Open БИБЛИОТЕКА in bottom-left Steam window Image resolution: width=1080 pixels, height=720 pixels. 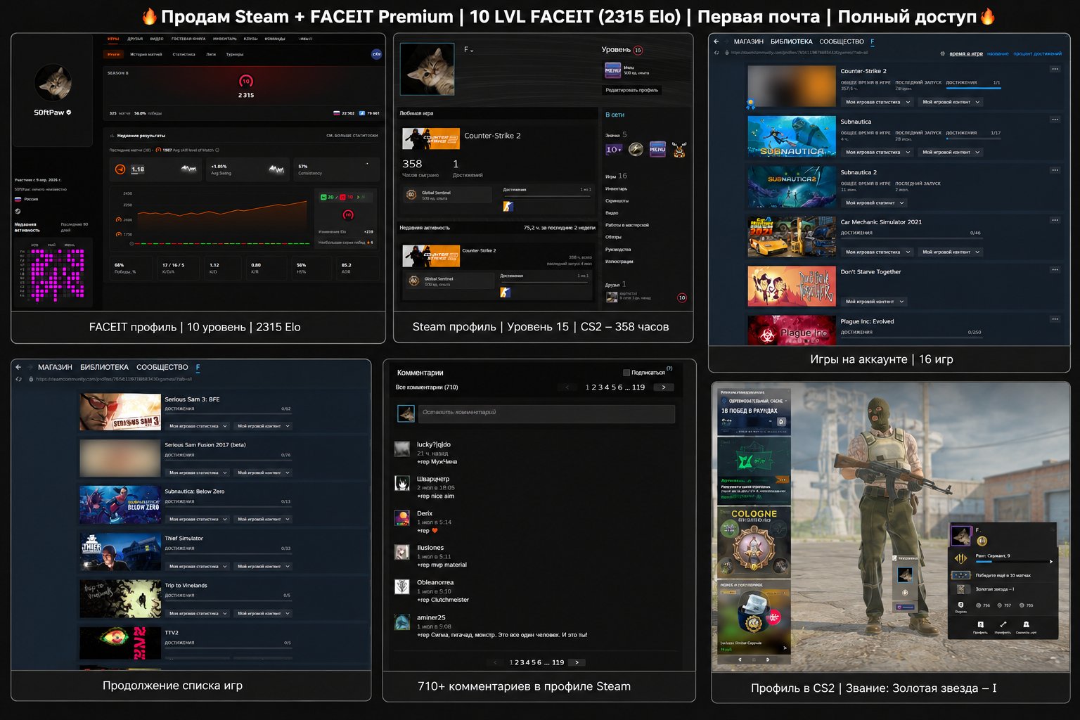(x=104, y=367)
